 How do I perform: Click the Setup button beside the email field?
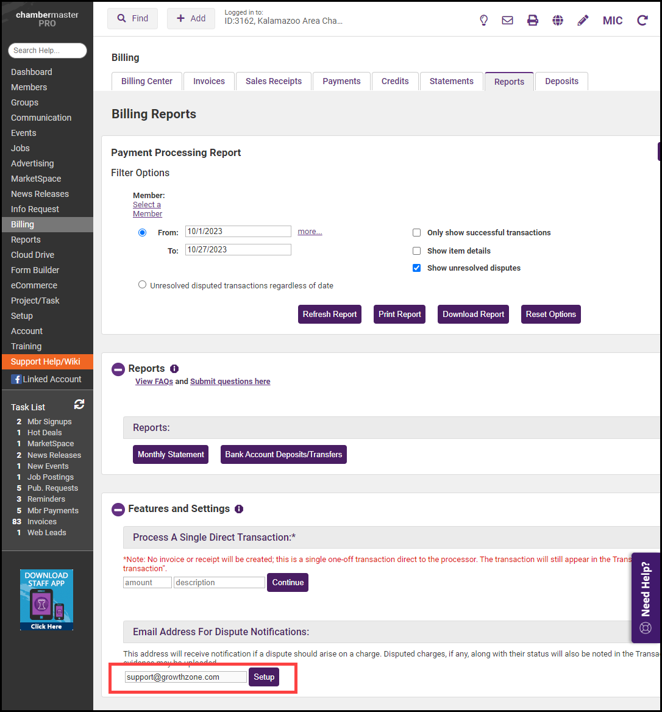264,677
